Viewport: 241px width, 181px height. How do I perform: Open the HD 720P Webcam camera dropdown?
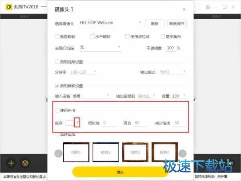(x=110, y=23)
